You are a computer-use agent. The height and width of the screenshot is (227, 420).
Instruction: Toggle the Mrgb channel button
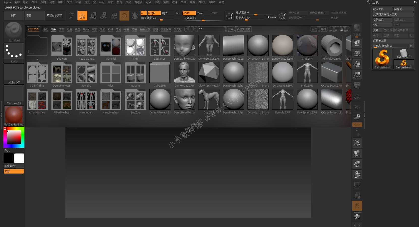coord(154,13)
